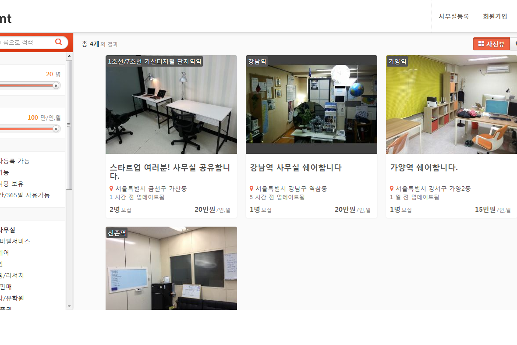Click 1명 모집 on the 가양역 listing

coord(400,210)
